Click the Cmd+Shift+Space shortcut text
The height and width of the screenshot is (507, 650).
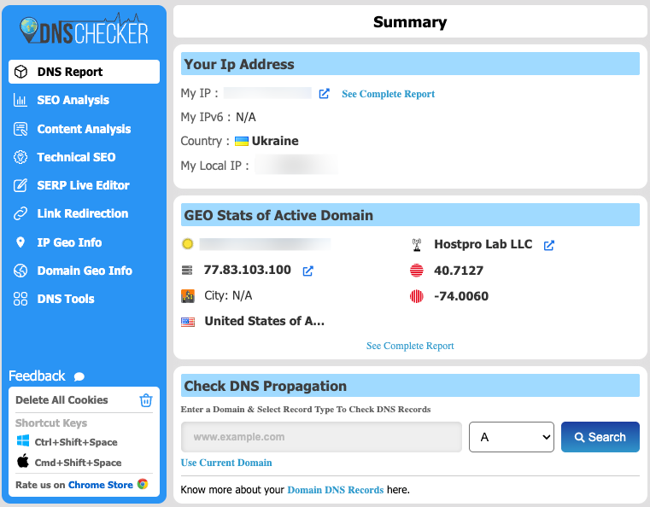pos(78,463)
